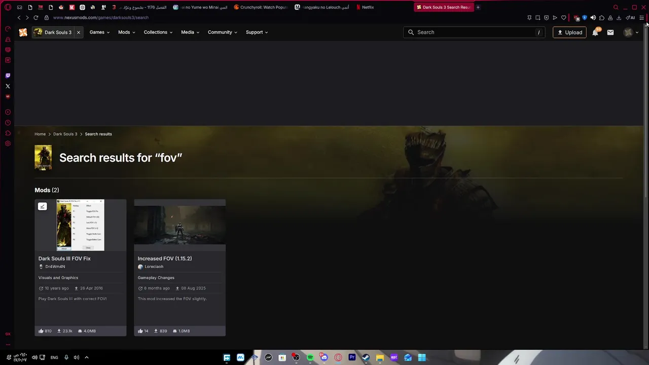
Task: Click the Dark Souls 3 game chip
Action: [x=53, y=32]
